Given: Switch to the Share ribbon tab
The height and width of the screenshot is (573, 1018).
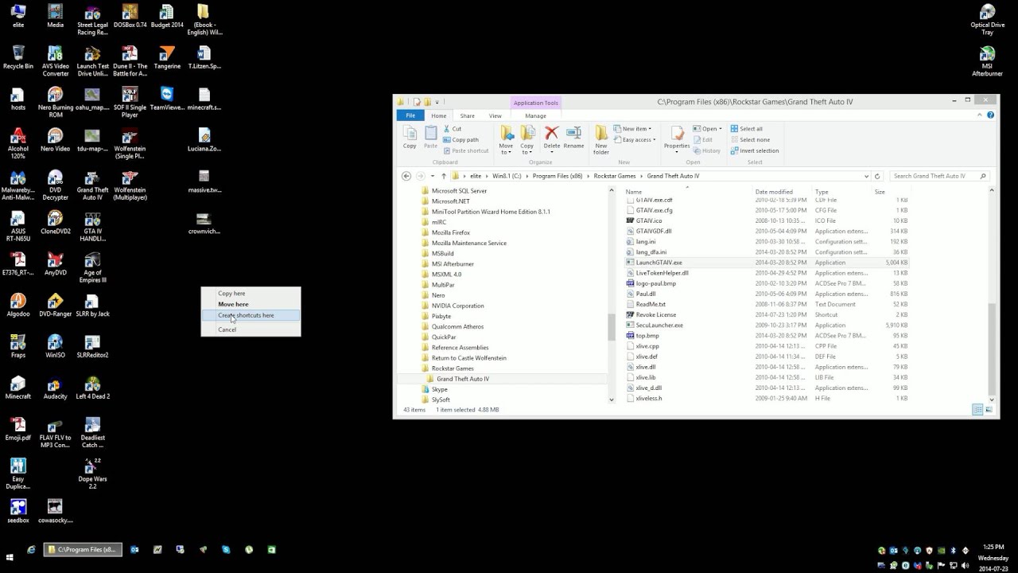Looking at the screenshot, I should click(467, 115).
